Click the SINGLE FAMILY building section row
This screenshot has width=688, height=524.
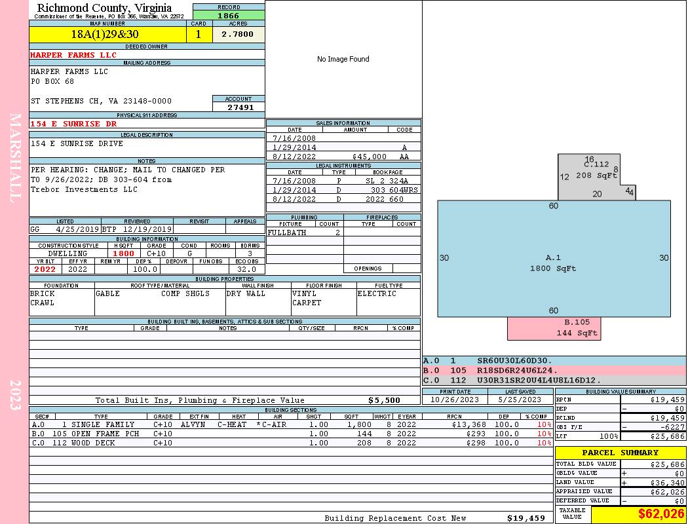[292, 424]
